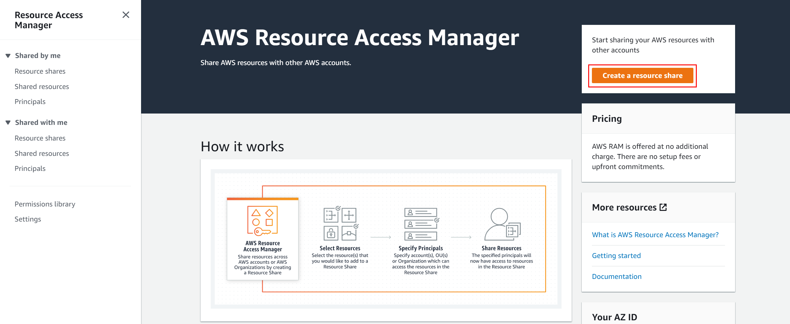This screenshot has width=790, height=324.
Task: Select Principals under Shared with me
Action: (x=30, y=168)
